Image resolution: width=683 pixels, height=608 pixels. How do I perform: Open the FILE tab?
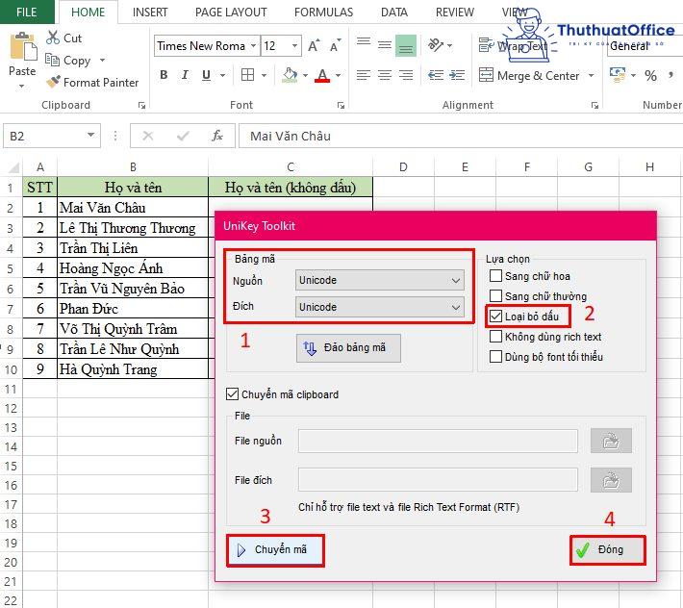click(27, 12)
